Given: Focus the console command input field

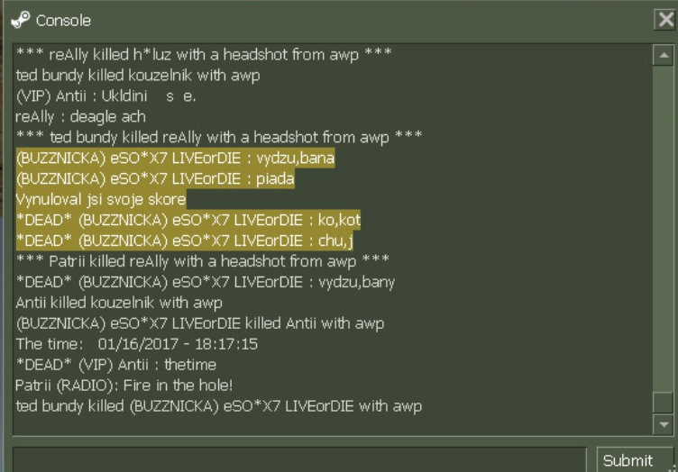Looking at the screenshot, I should point(302,459).
